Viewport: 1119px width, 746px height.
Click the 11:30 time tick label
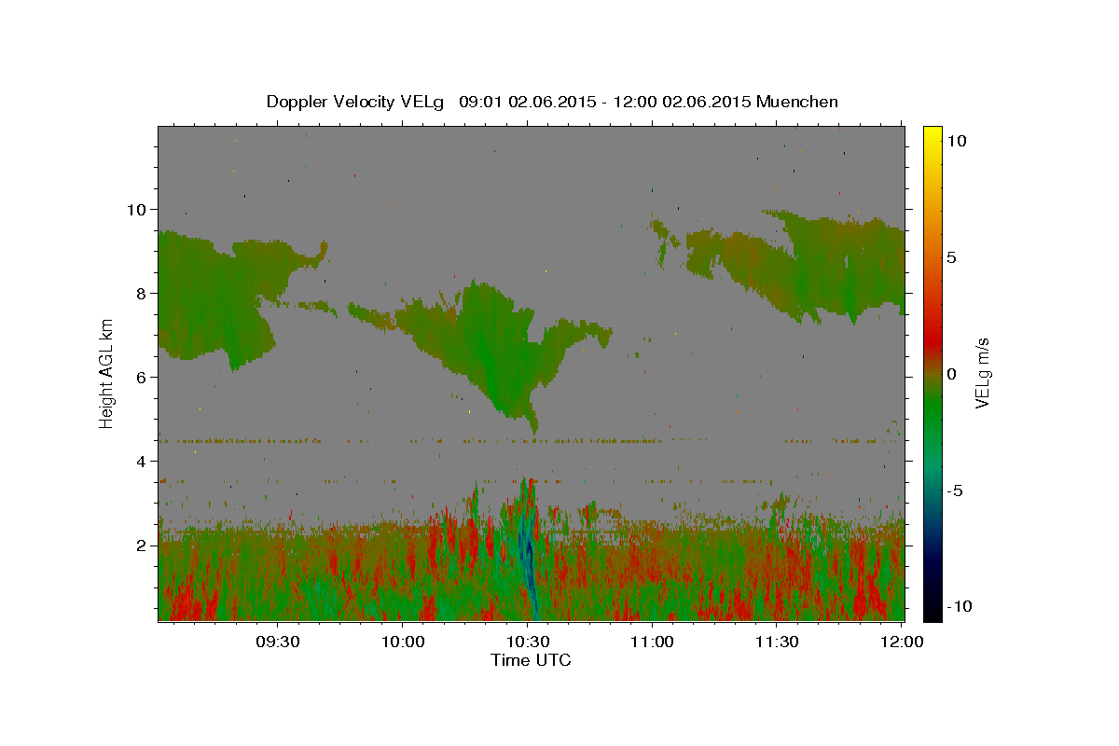pos(777,642)
